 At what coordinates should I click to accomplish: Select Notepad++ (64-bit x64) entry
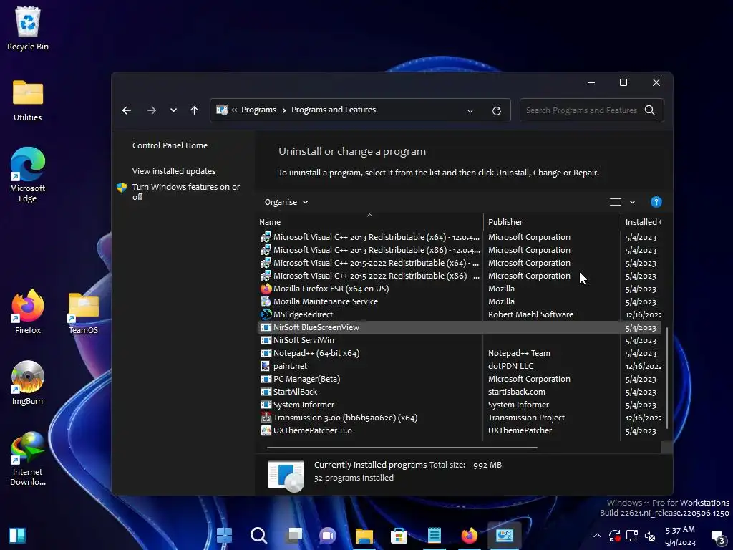[x=316, y=353]
